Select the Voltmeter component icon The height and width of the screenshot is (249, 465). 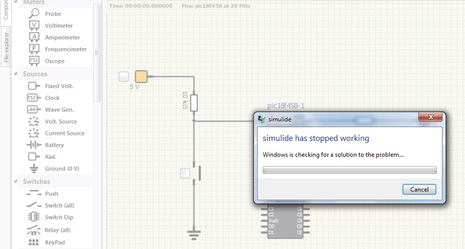[34, 26]
